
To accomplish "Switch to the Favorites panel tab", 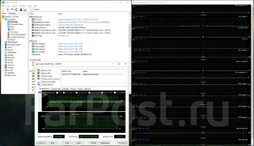I will tap(12, 13).
